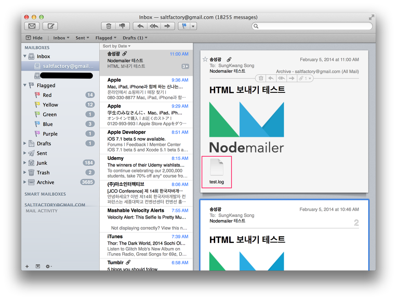Open the (주)마소인터렉티브 message from 8:06 AM
This screenshot has width=397, height=300.
(147, 193)
